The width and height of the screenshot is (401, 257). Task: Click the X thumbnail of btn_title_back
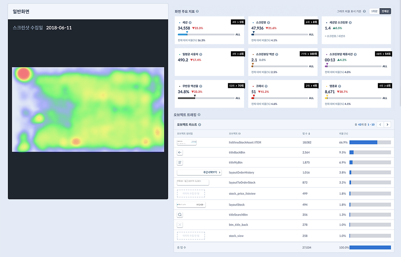180,225
